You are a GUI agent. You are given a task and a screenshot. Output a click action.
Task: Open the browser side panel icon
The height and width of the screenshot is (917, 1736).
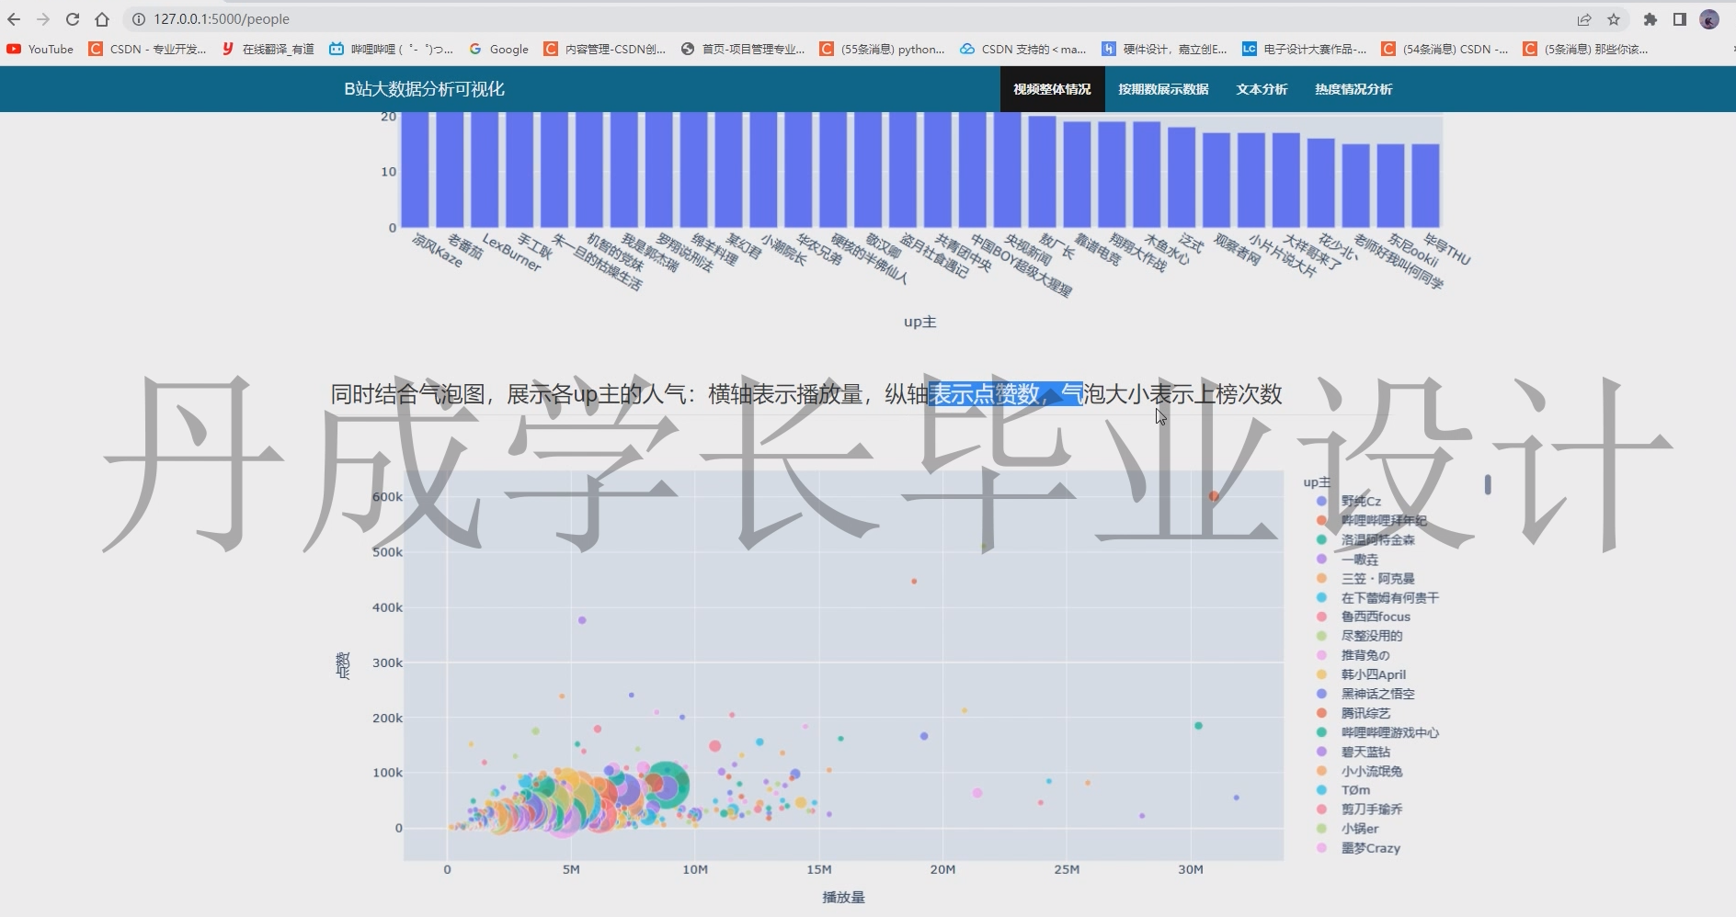point(1680,19)
